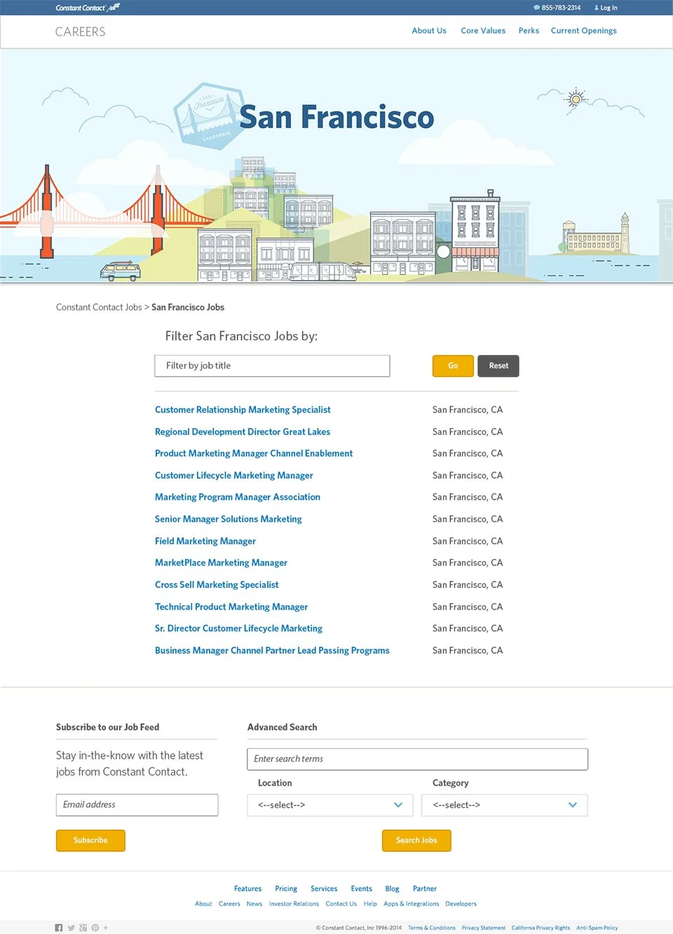Click the Log In link
Screen dimensions: 673x934
click(x=606, y=8)
